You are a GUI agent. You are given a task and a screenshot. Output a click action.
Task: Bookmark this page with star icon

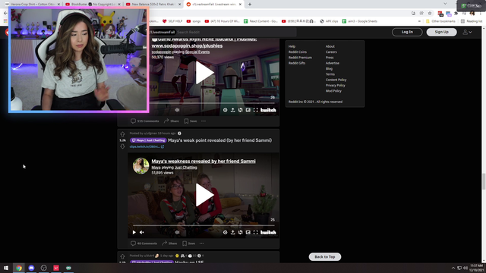[x=430, y=13]
